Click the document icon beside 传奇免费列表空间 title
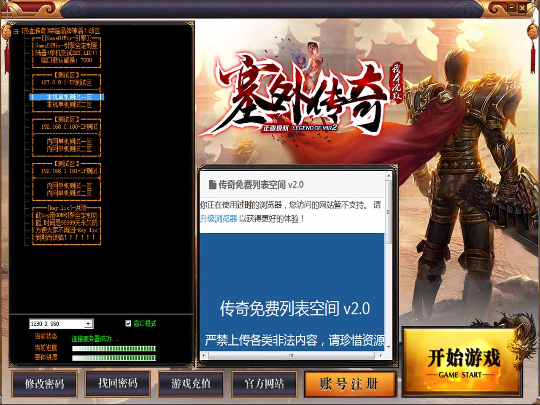This screenshot has width=540, height=405. click(213, 185)
